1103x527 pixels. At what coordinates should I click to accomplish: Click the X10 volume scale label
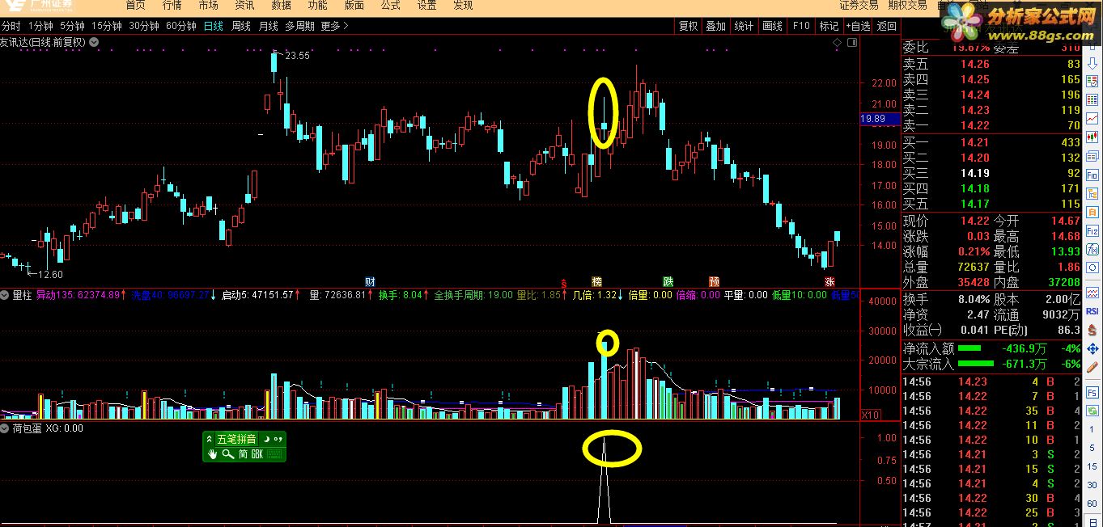pos(870,415)
